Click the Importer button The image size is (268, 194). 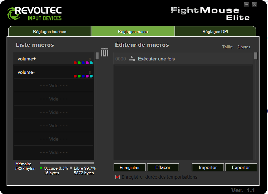click(x=208, y=167)
